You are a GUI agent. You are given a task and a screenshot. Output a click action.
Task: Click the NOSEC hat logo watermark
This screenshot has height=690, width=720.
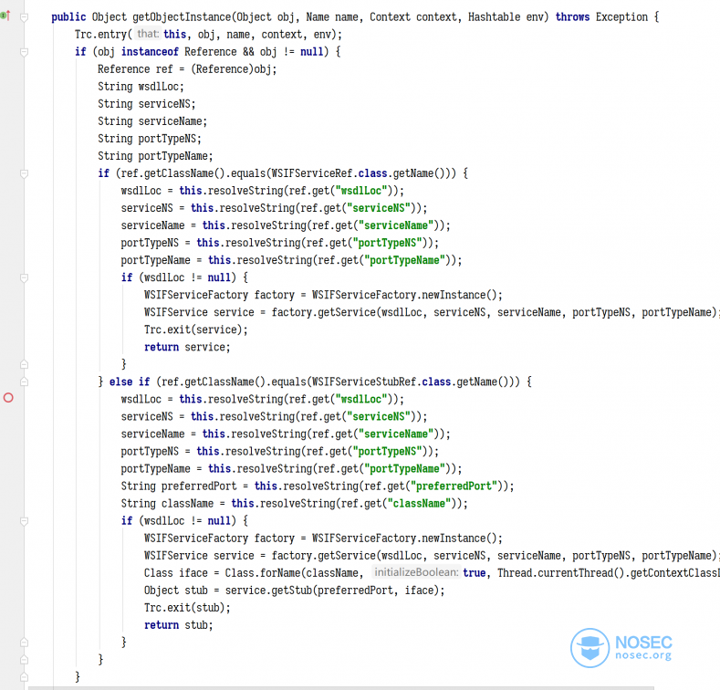(x=590, y=648)
